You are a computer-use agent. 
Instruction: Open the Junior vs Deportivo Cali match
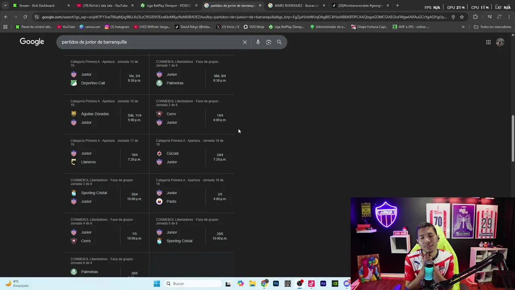pyautogui.click(x=106, y=75)
